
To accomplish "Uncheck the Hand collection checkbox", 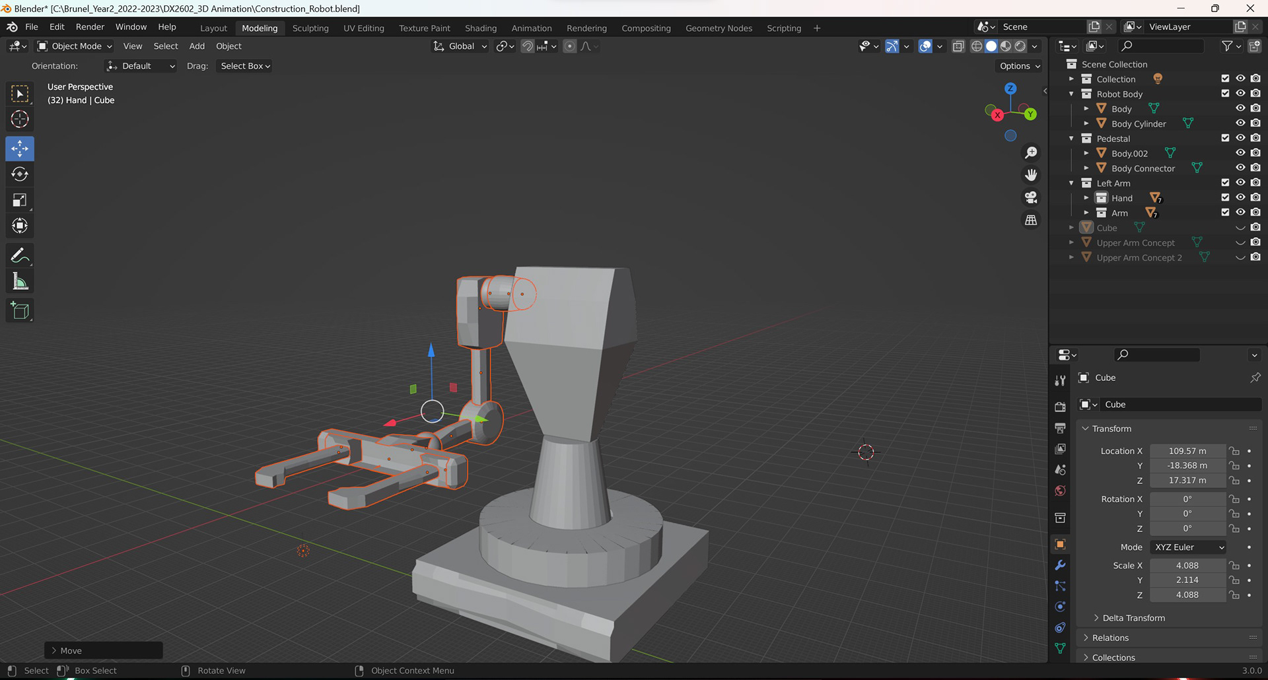I will (x=1225, y=197).
